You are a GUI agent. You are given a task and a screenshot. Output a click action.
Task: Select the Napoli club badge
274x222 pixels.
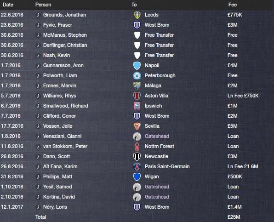coord(137,66)
